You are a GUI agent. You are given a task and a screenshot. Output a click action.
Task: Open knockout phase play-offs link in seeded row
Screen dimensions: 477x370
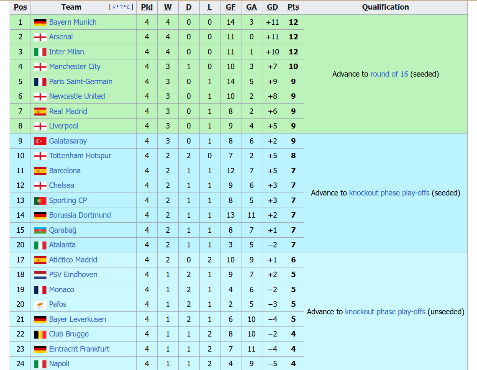(x=389, y=193)
